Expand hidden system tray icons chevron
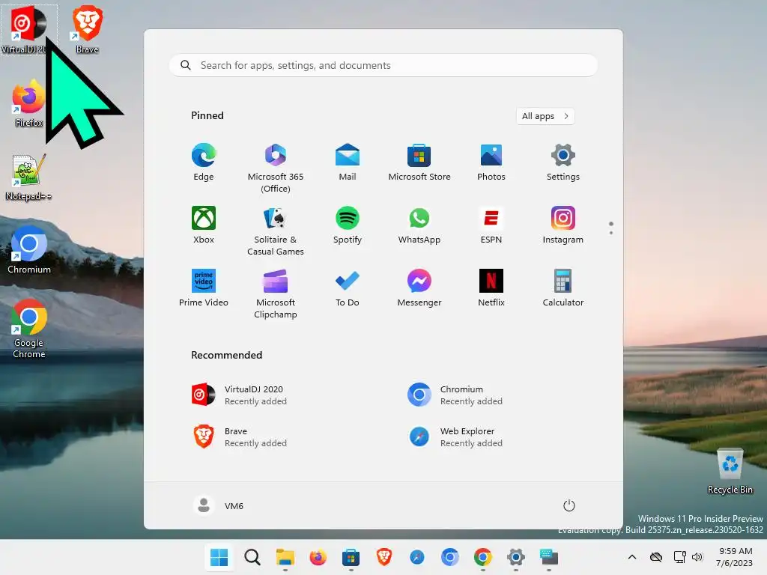The width and height of the screenshot is (767, 575). (x=632, y=557)
